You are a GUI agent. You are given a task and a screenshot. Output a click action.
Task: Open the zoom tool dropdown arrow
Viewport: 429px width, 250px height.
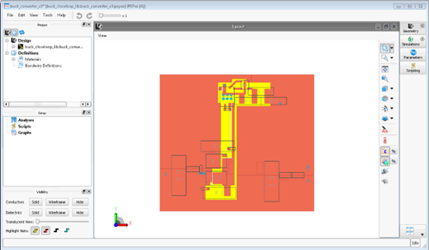pos(392,58)
